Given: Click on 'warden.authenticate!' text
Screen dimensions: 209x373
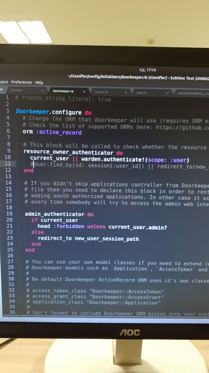Looking at the screenshot, I should coord(113,160).
